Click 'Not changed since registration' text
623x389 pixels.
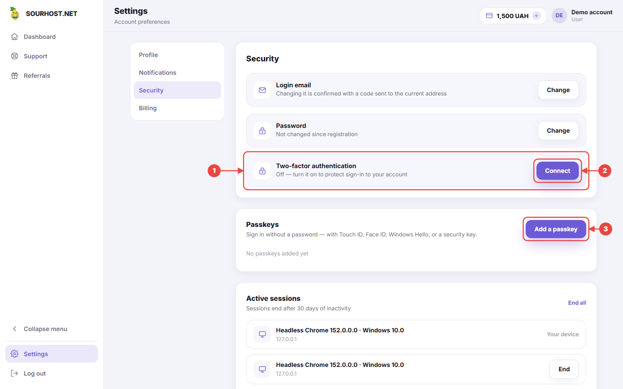click(x=317, y=134)
